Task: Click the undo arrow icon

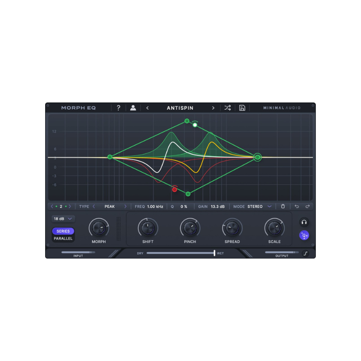Action: click(x=296, y=206)
